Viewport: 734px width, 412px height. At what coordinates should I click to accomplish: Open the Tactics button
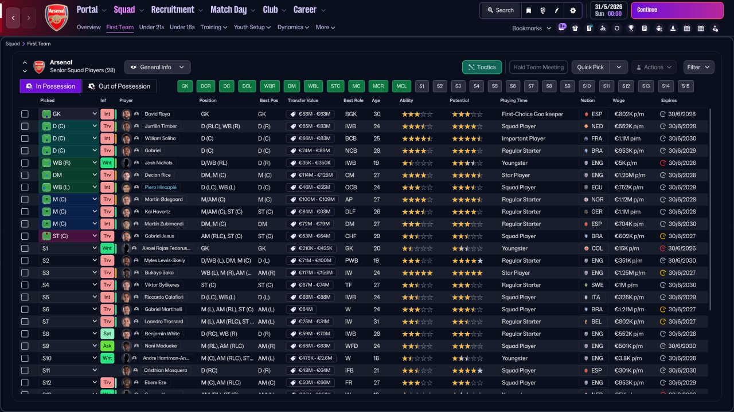482,67
